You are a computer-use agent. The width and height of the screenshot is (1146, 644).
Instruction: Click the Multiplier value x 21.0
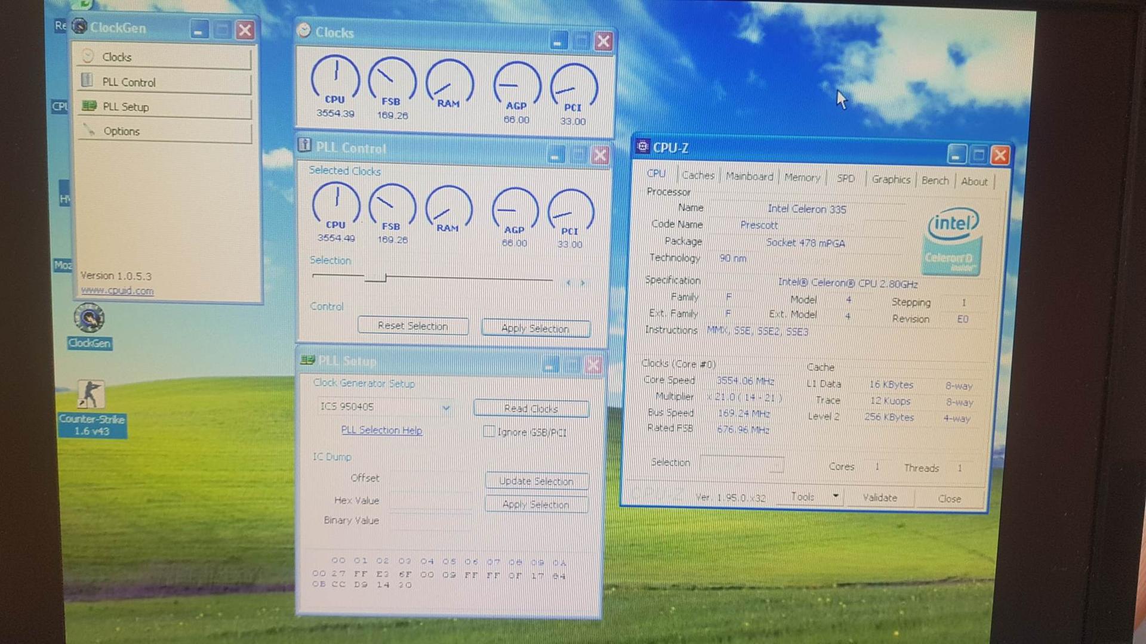click(x=744, y=397)
